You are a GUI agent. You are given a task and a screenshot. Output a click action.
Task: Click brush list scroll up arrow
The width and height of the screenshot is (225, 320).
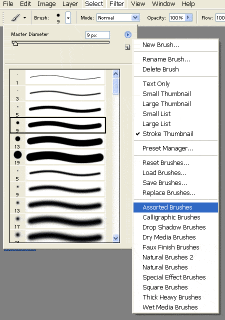point(116,74)
